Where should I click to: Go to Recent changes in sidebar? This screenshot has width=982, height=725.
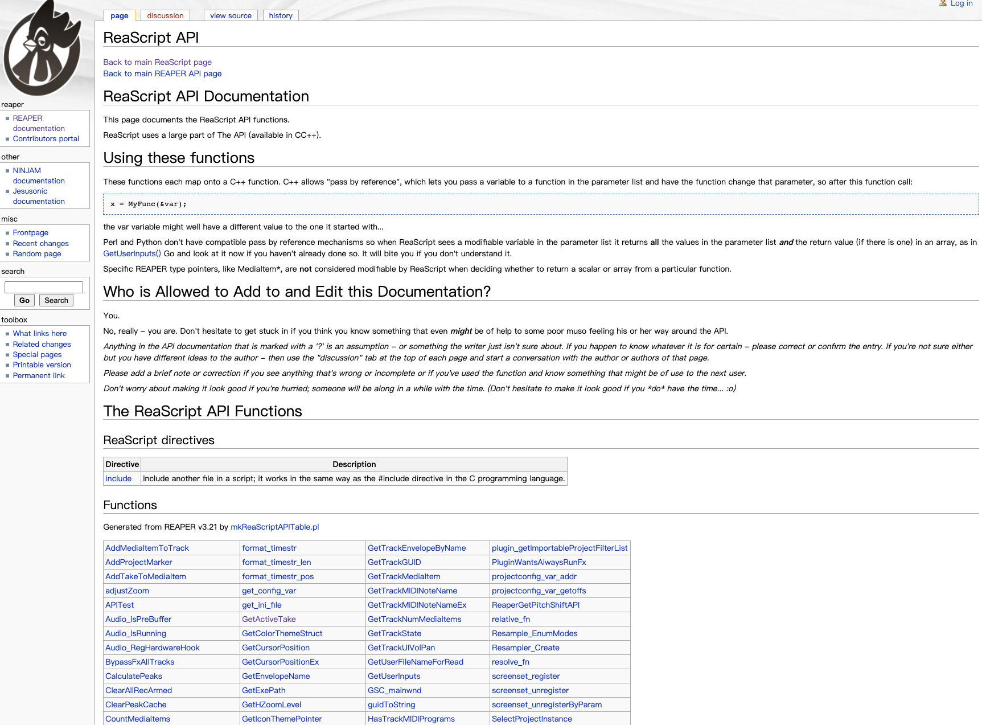40,244
